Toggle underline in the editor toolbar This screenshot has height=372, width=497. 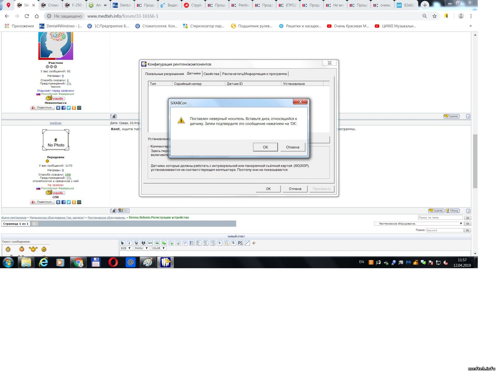pyautogui.click(x=136, y=243)
